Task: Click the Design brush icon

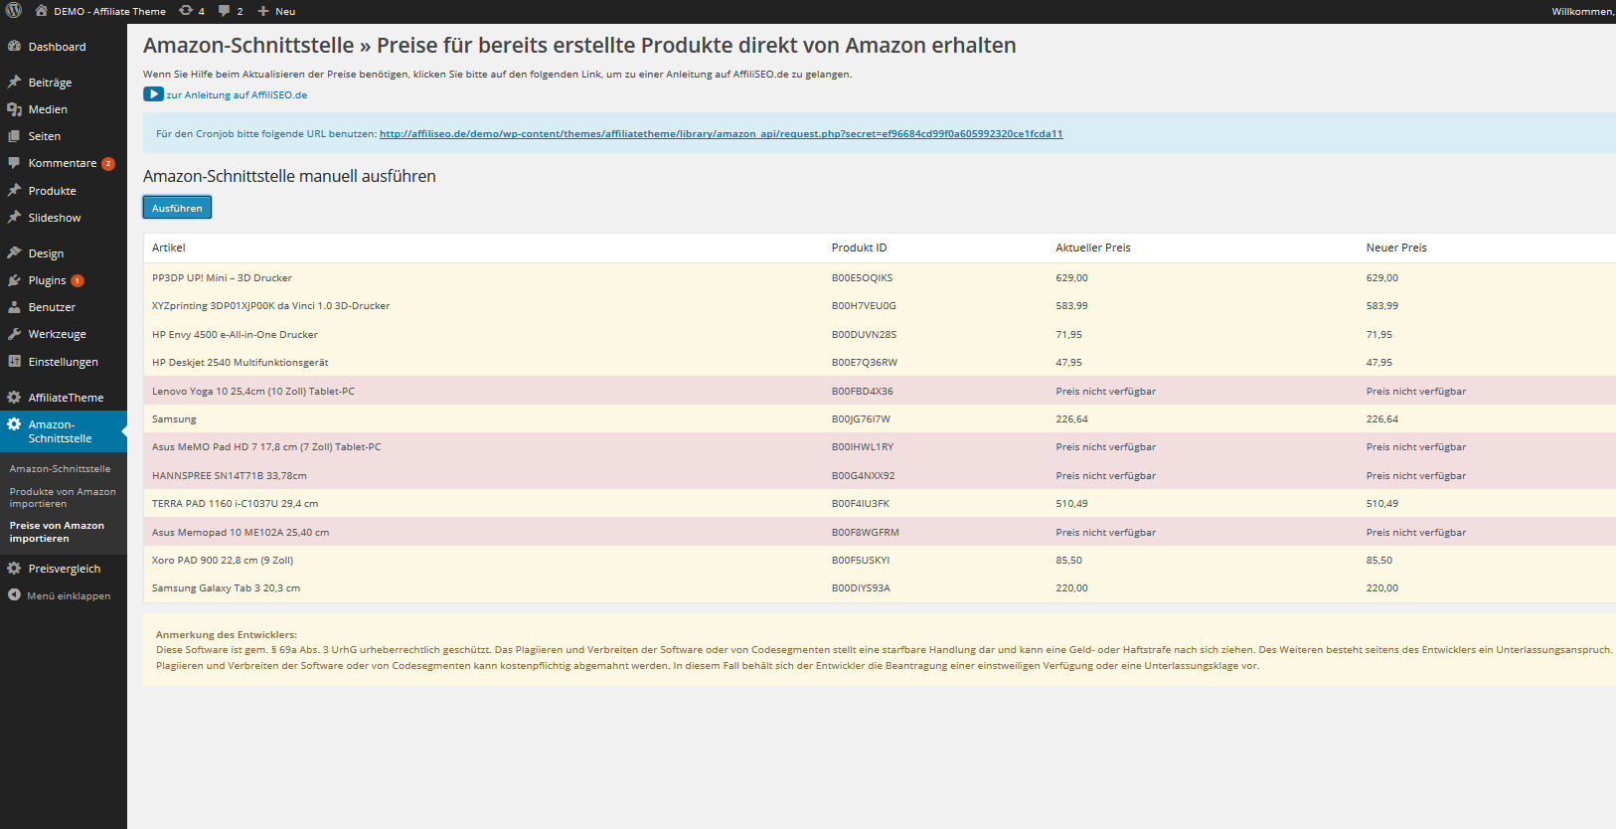Action: click(14, 252)
